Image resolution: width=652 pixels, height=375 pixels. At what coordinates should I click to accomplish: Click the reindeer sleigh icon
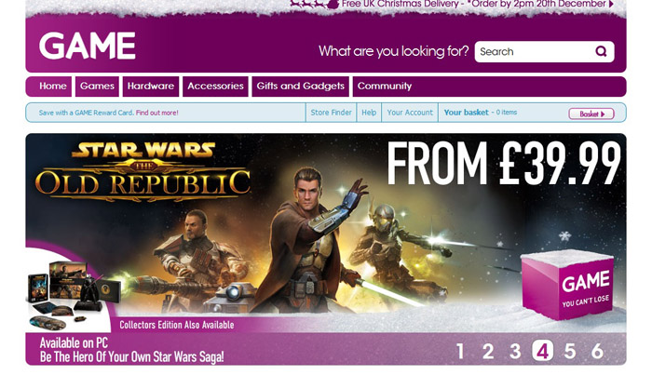315,4
